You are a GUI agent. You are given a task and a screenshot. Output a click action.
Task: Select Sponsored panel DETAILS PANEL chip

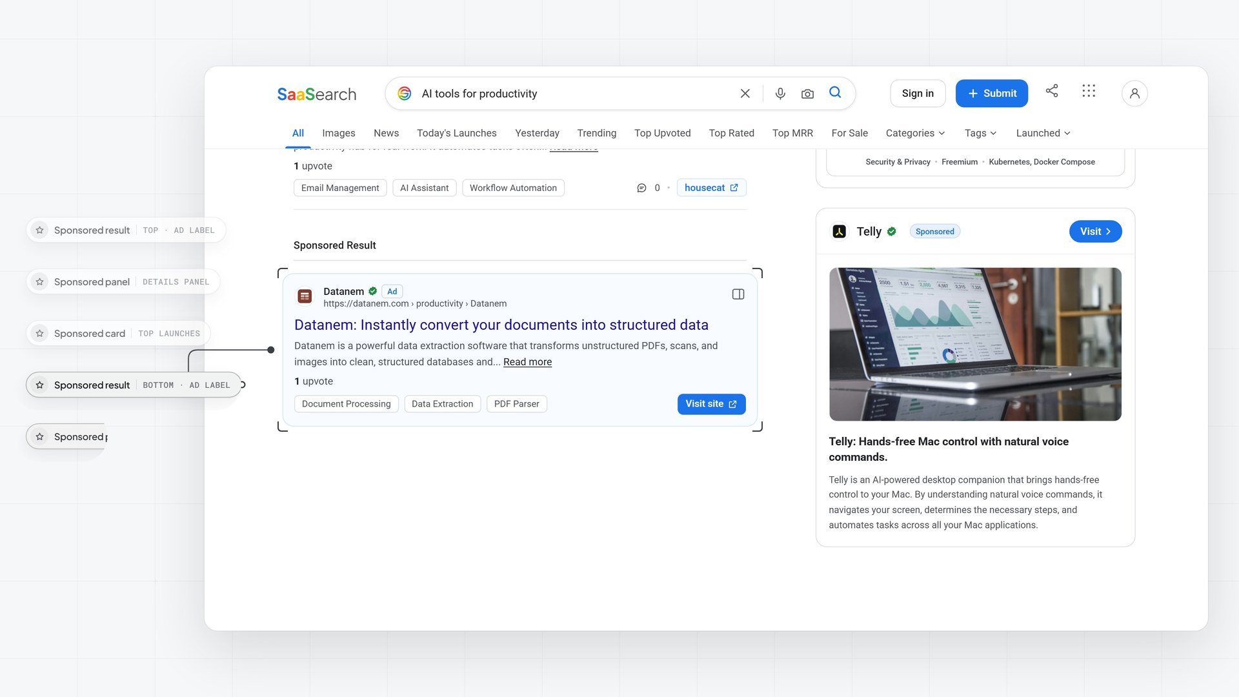[123, 282]
